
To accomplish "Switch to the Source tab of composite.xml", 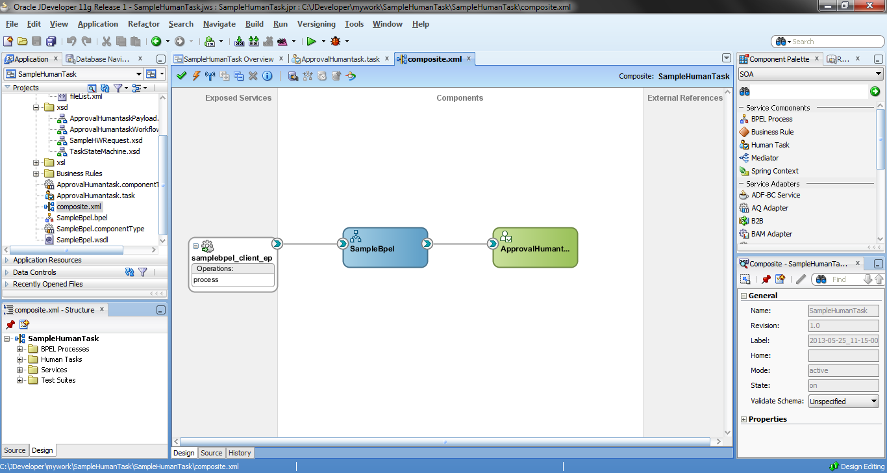I will [211, 452].
